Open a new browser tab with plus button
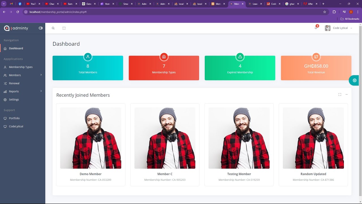Screen dimensions: 362x204 pos(323,4)
